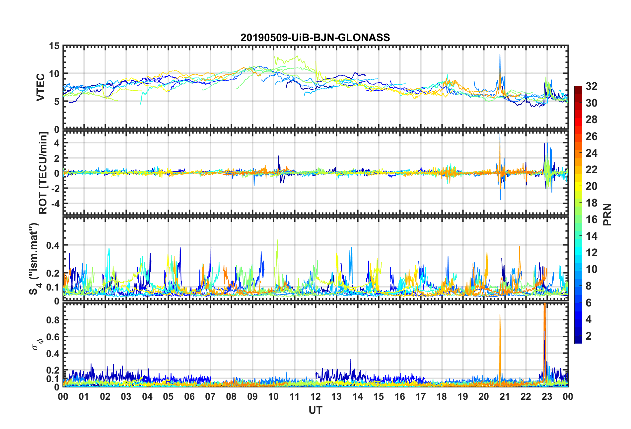The width and height of the screenshot is (631, 429).
Task: Select UT axis tick label "23"
Action: click(547, 396)
